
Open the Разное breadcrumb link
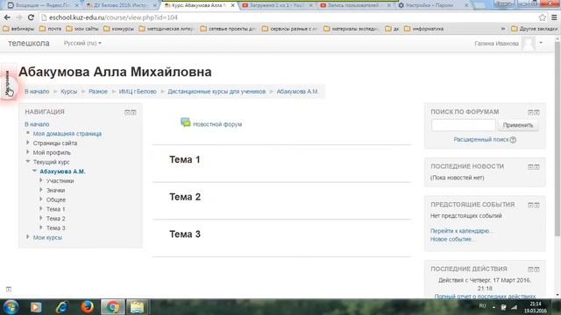tap(98, 91)
